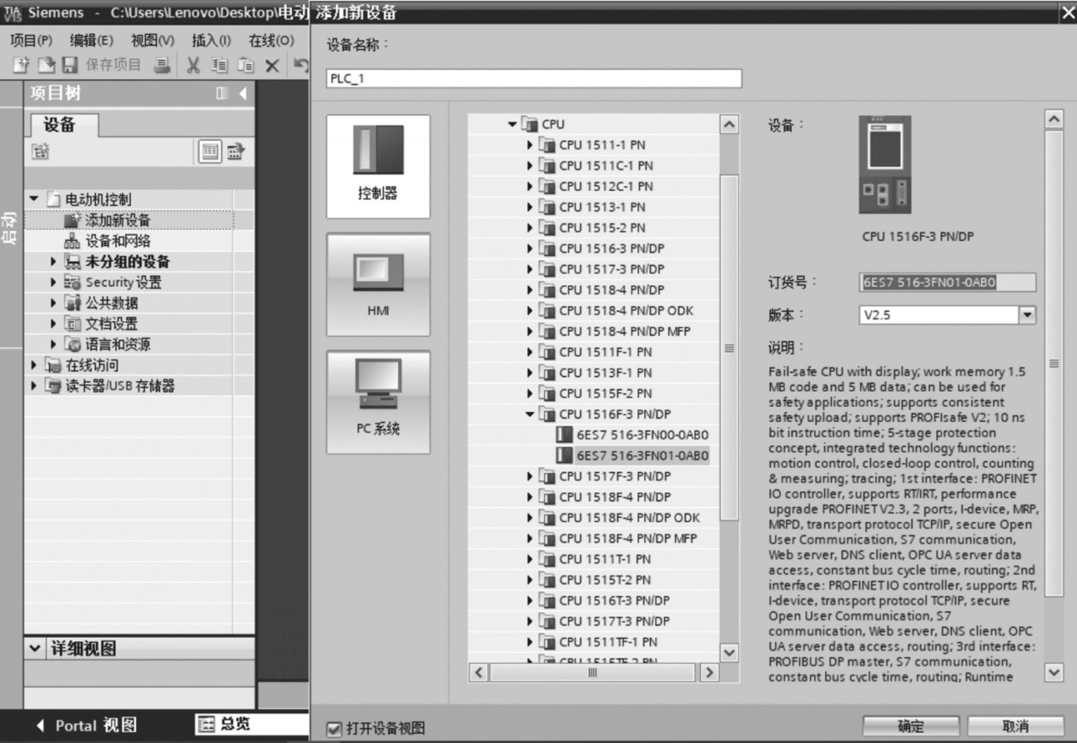The width and height of the screenshot is (1077, 743).
Task: Open the 插入(I) menu
Action: click(212, 40)
